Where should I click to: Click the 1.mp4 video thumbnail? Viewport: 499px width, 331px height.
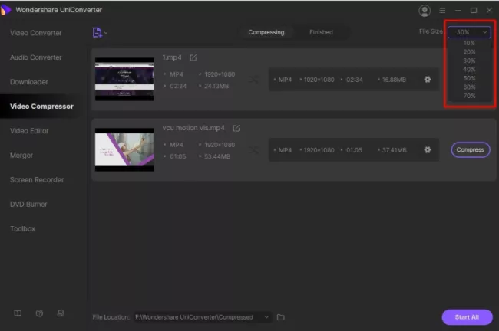124,80
